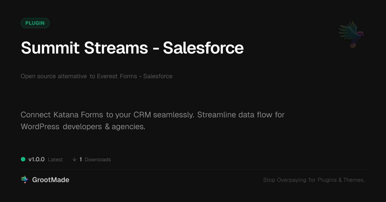Click the 'Open source alternative' subtitle text

54,76
